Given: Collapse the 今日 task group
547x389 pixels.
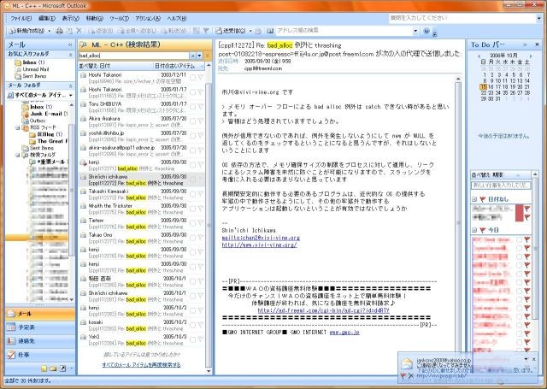Looking at the screenshot, I should [x=474, y=230].
